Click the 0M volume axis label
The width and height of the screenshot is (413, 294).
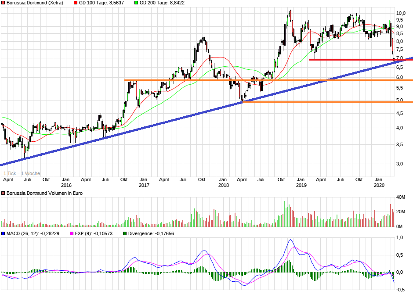point(399,226)
